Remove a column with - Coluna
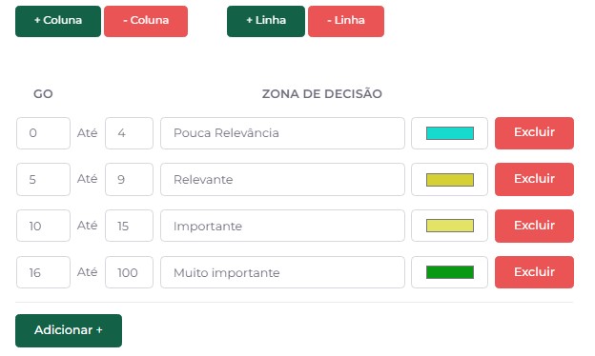 (x=146, y=21)
